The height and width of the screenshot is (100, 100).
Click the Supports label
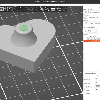(x=87, y=27)
